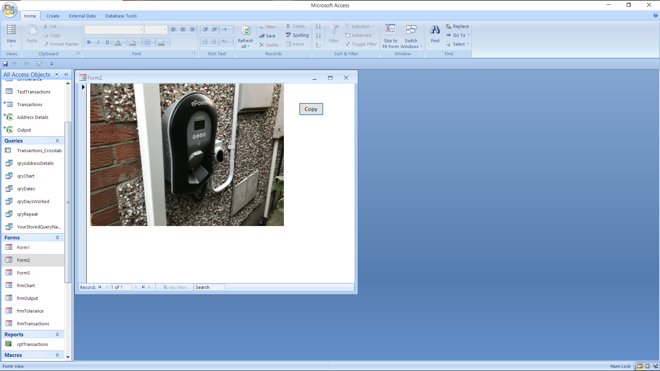660x371 pixels.
Task: Toggle Underline formatting
Action: (108, 42)
